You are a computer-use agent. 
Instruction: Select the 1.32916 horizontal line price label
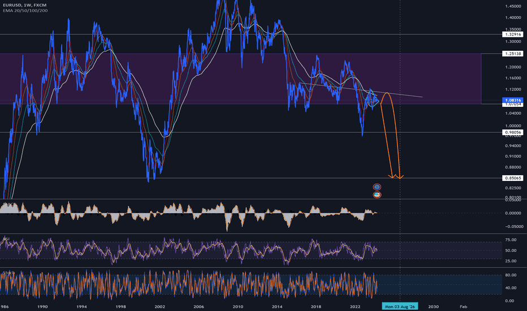click(513, 34)
